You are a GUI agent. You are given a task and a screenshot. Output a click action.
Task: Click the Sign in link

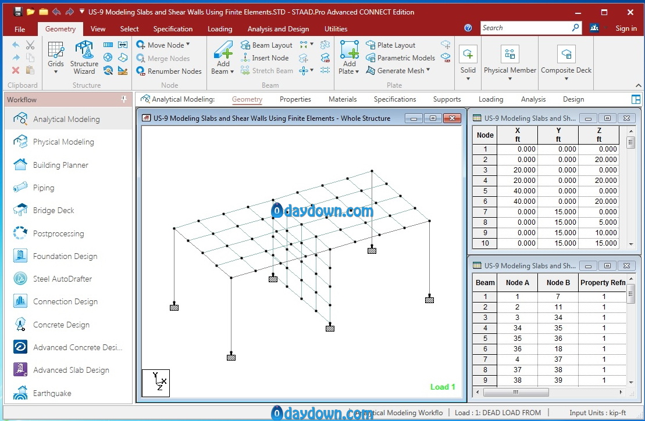[626, 28]
